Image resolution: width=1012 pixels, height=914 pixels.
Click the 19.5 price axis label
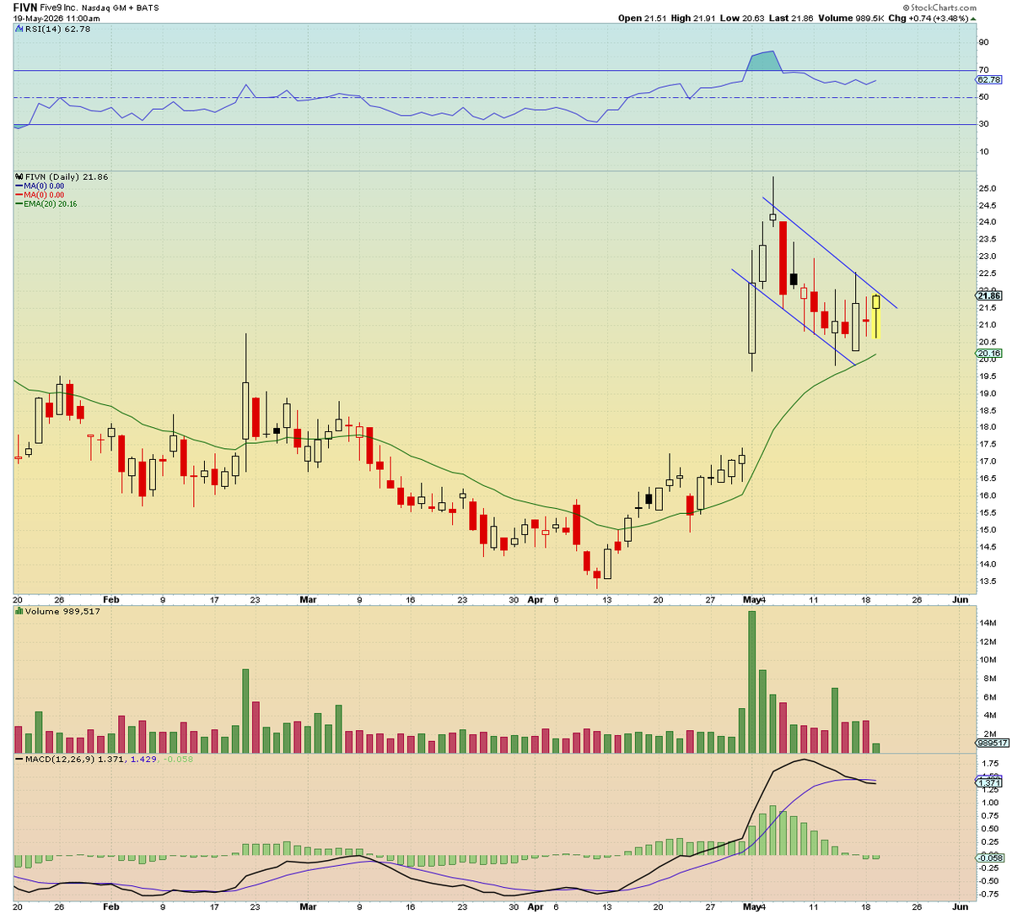(988, 376)
